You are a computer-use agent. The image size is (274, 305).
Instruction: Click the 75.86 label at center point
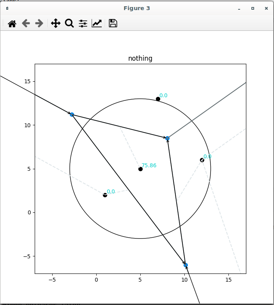point(149,165)
